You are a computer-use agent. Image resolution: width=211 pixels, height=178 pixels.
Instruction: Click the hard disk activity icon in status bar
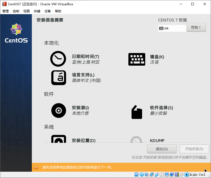(136, 174)
